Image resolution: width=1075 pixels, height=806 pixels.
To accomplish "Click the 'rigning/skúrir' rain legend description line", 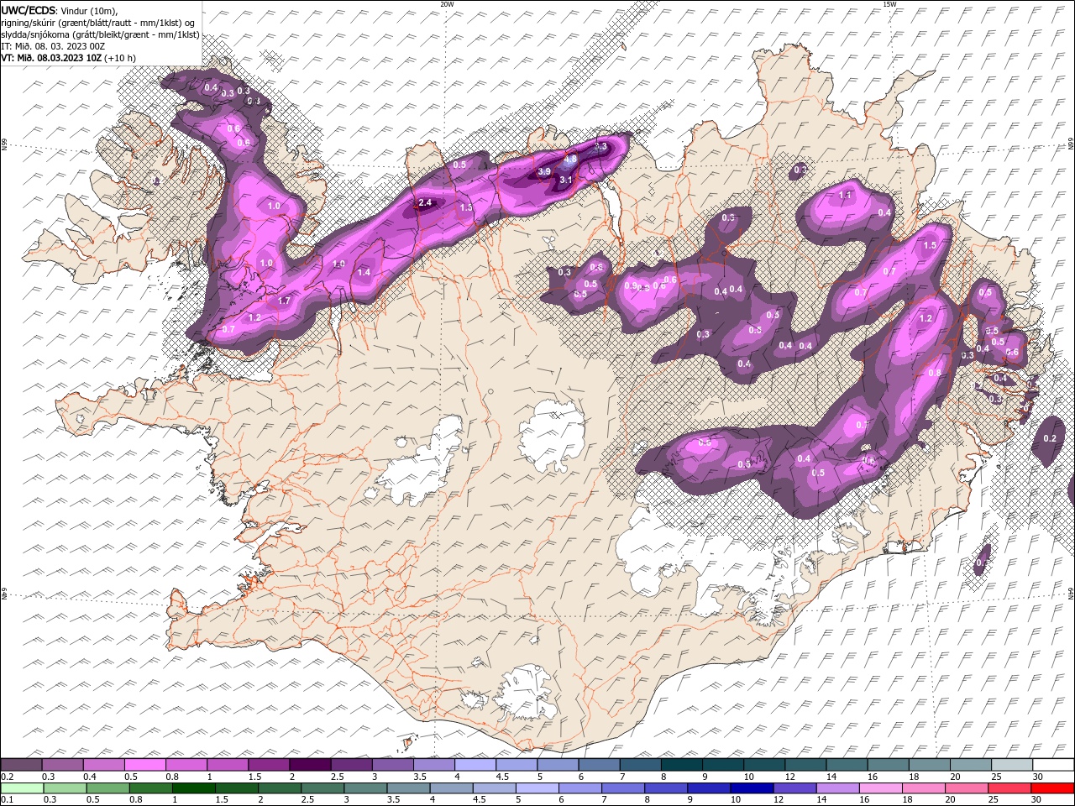I will click(97, 23).
